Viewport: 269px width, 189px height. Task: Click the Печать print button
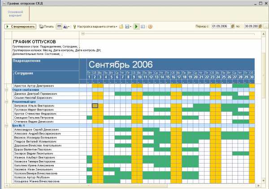(46, 26)
